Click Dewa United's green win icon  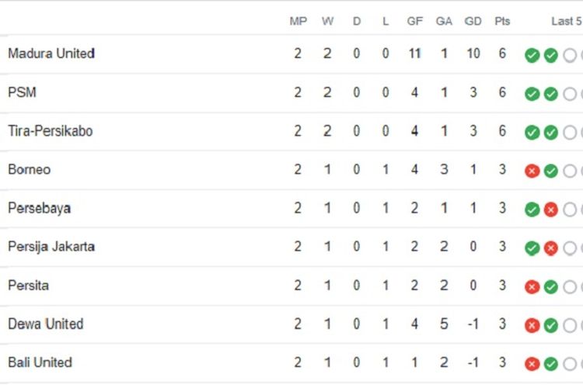[550, 326]
